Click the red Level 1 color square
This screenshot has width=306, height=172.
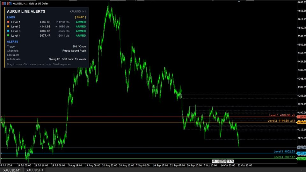(8, 22)
